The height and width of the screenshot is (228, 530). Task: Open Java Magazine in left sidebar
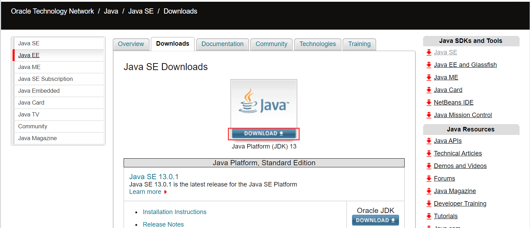click(x=58, y=138)
